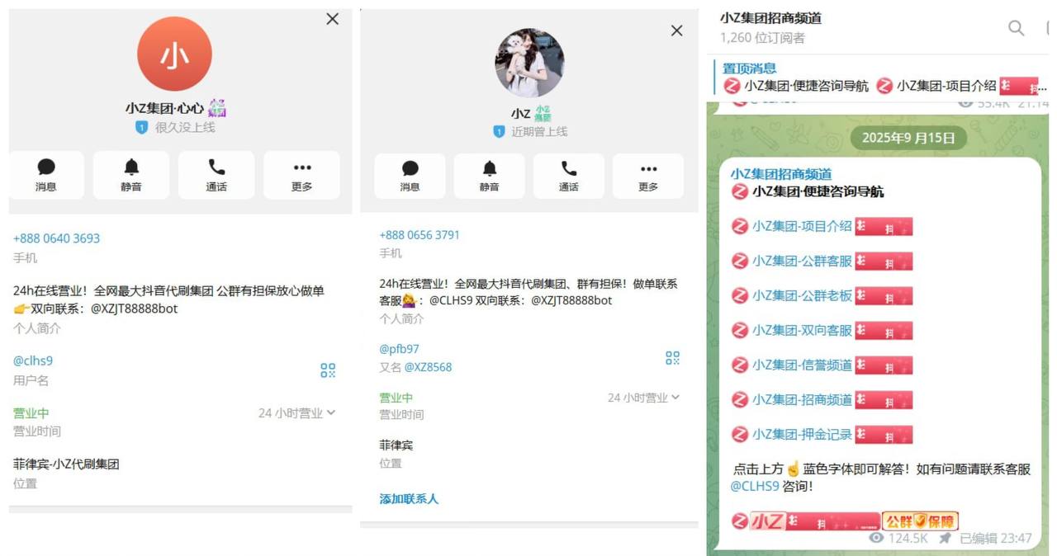Click @CLHS9 mention in channel message
The width and height of the screenshot is (1057, 556).
(755, 486)
